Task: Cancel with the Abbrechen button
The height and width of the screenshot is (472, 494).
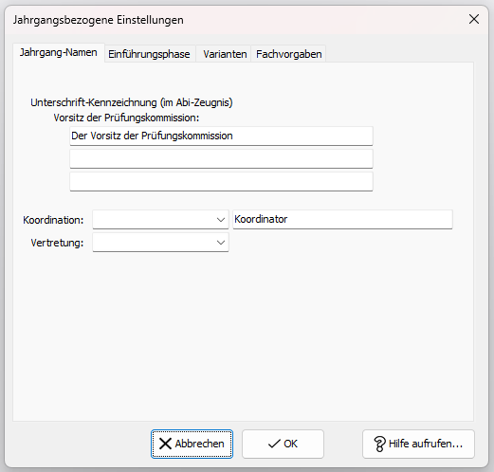Action: pyautogui.click(x=192, y=444)
